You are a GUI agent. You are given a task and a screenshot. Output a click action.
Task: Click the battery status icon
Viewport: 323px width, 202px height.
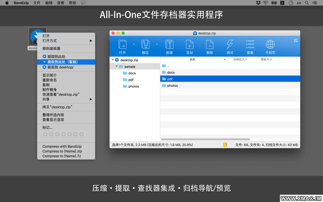pos(274,3)
